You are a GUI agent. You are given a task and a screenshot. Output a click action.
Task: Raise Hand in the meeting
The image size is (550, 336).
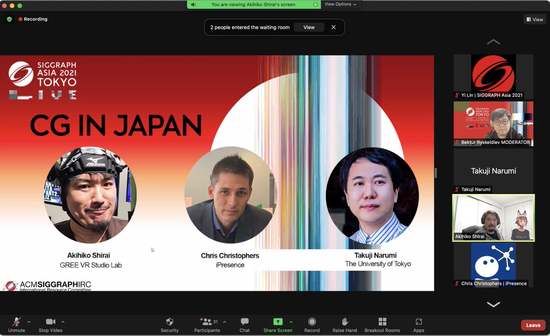(345, 325)
